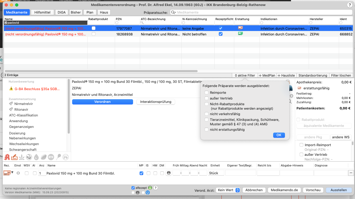
Task: Open the 0 aktive Filter popup button
Action: [x=245, y=75]
